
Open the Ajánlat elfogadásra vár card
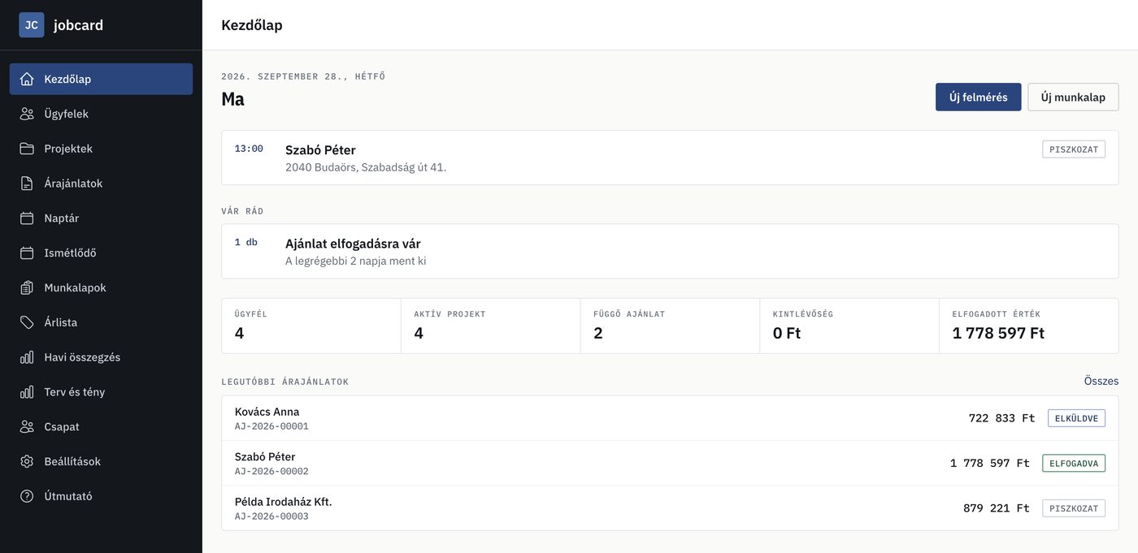click(x=670, y=252)
